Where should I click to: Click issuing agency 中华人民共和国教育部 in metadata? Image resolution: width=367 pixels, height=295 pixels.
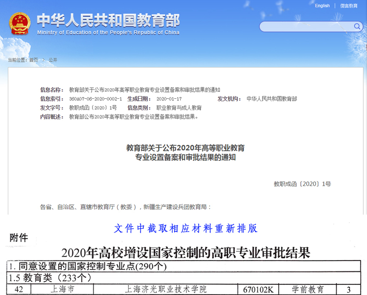(x=271, y=99)
